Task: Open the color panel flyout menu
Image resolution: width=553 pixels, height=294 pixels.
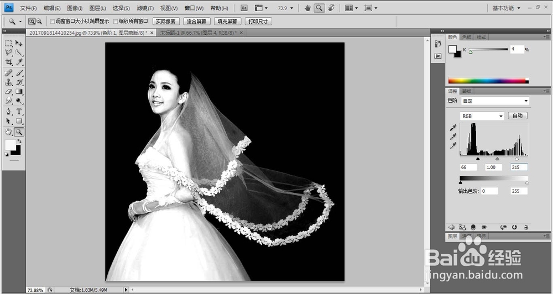Action: tap(547, 36)
